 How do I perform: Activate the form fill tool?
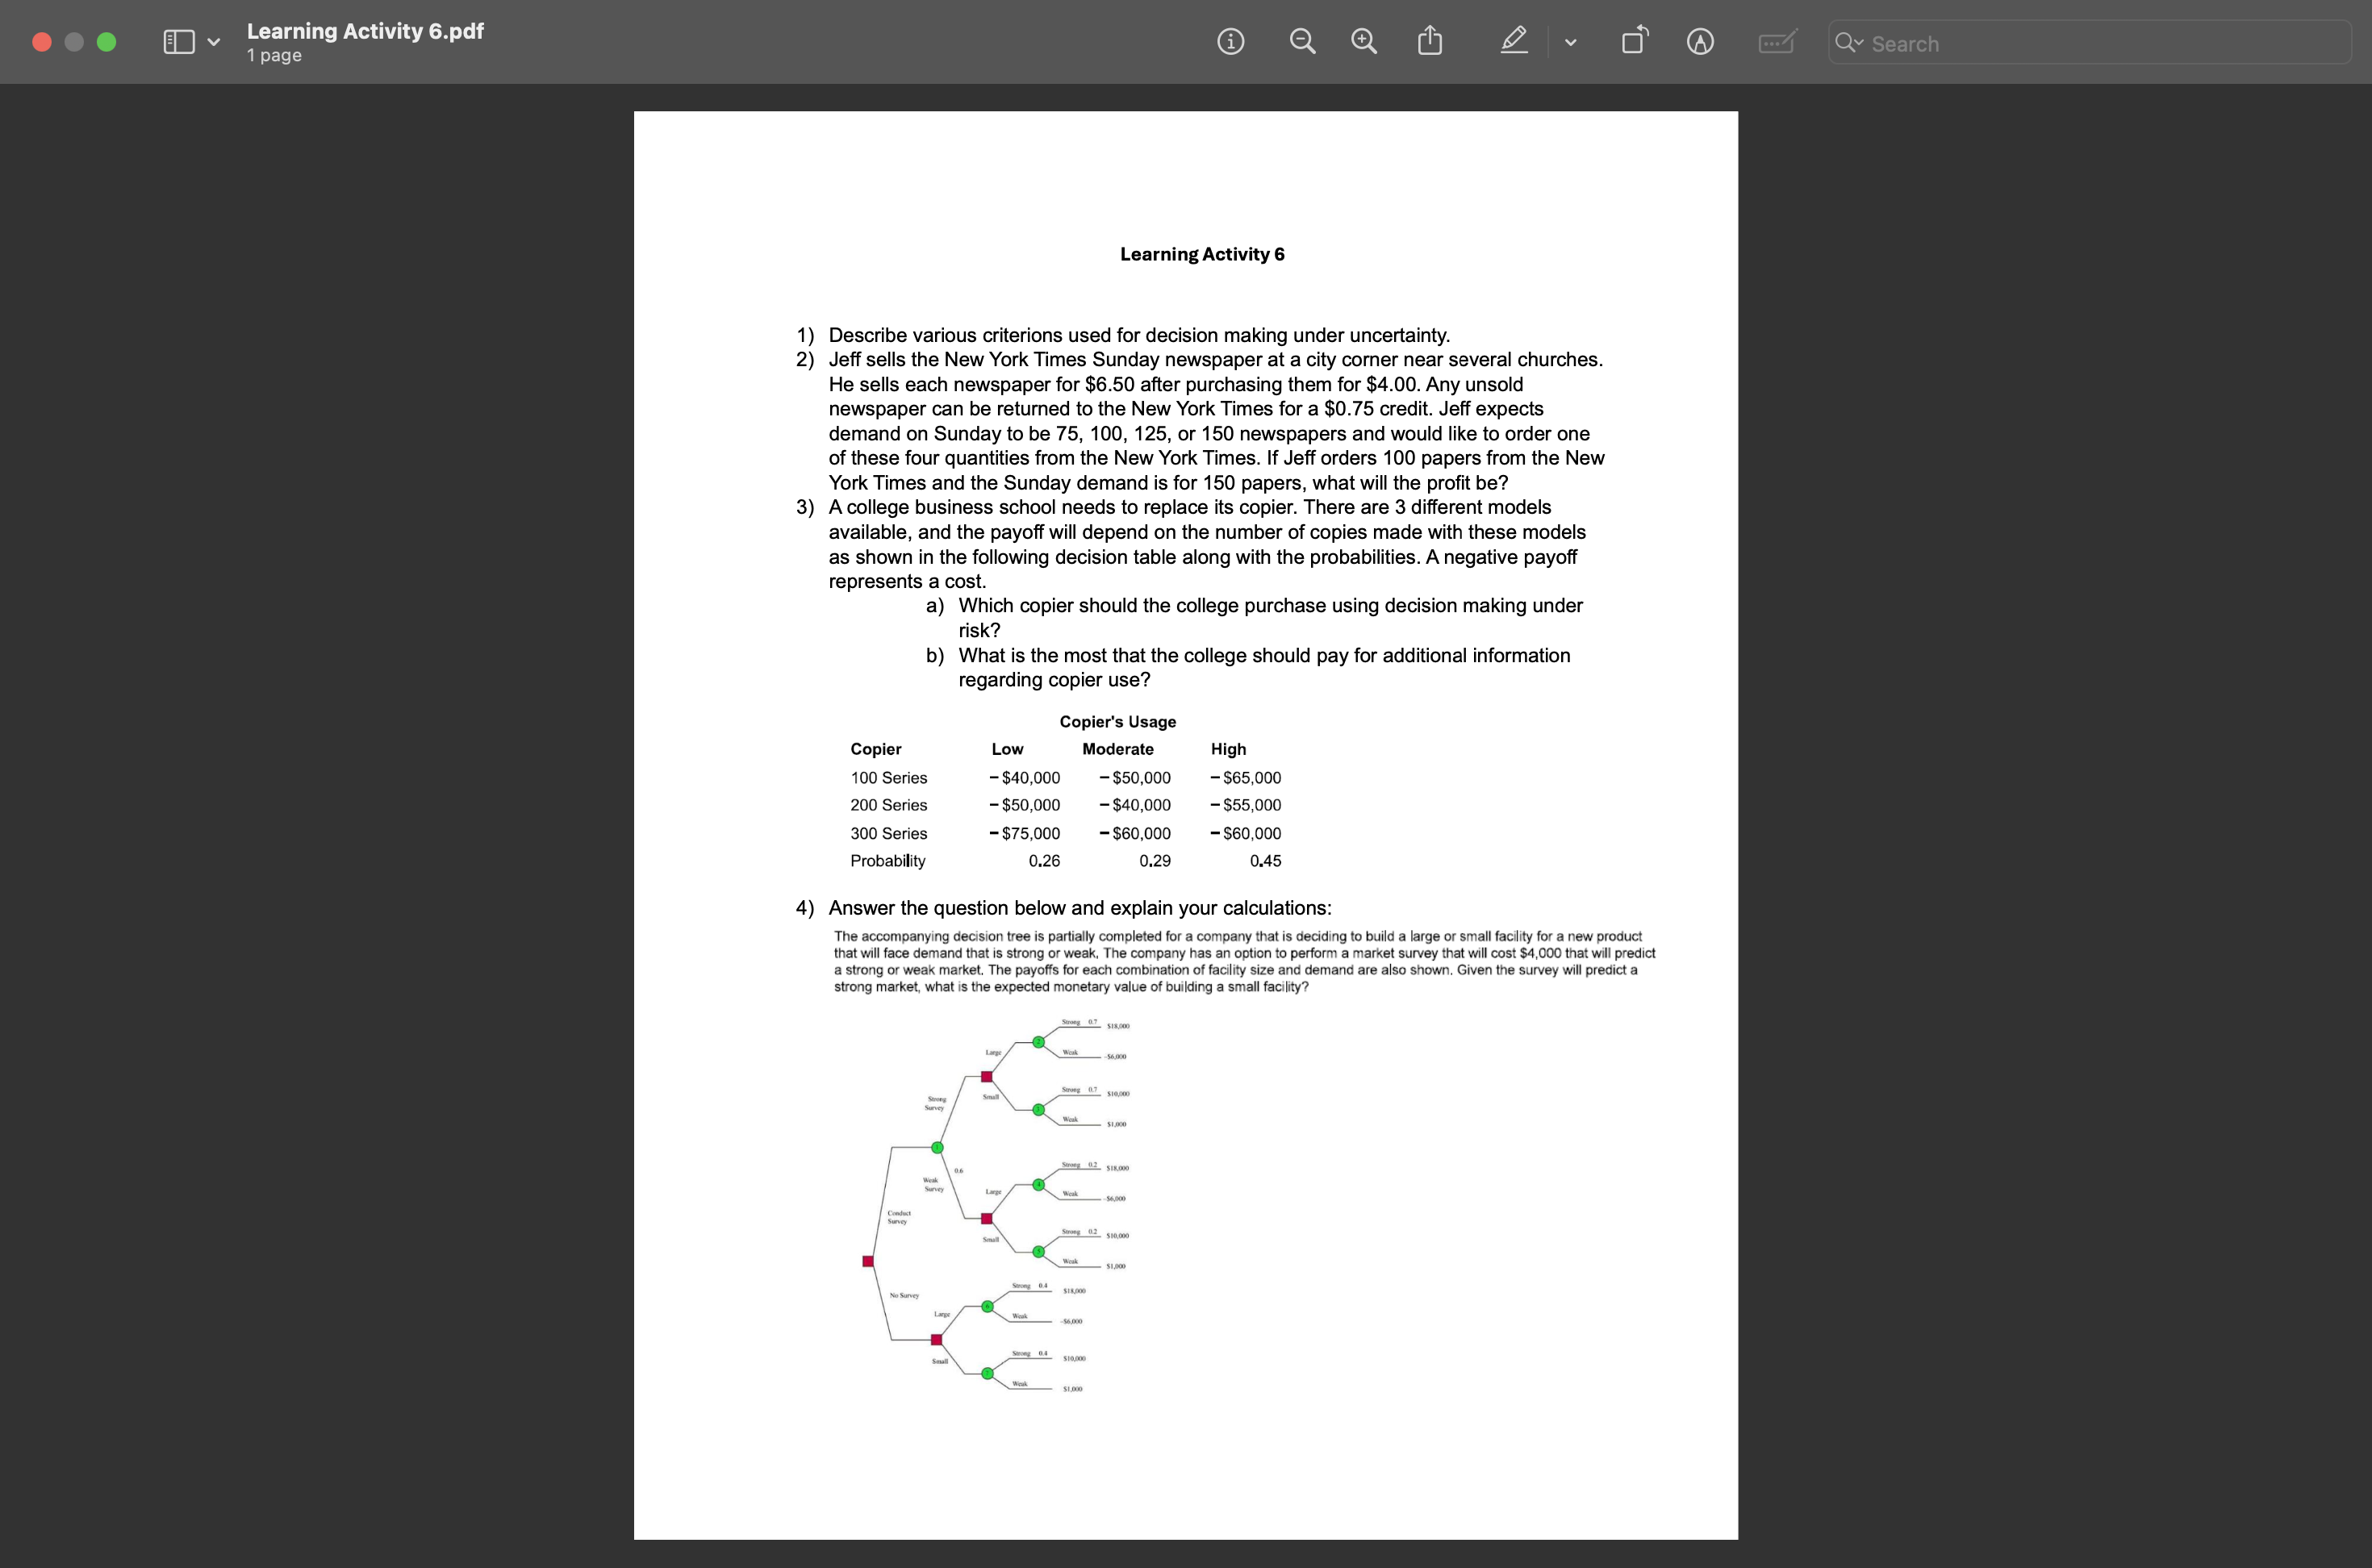pos(1777,41)
